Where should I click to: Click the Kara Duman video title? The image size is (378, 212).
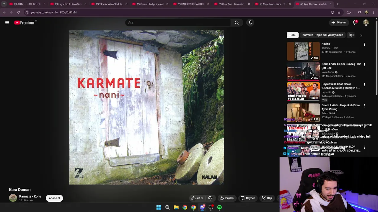(20, 190)
